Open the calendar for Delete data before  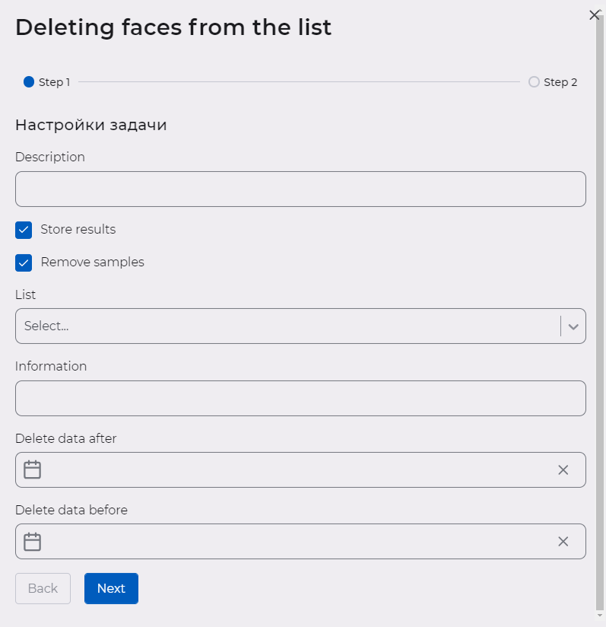pos(31,541)
